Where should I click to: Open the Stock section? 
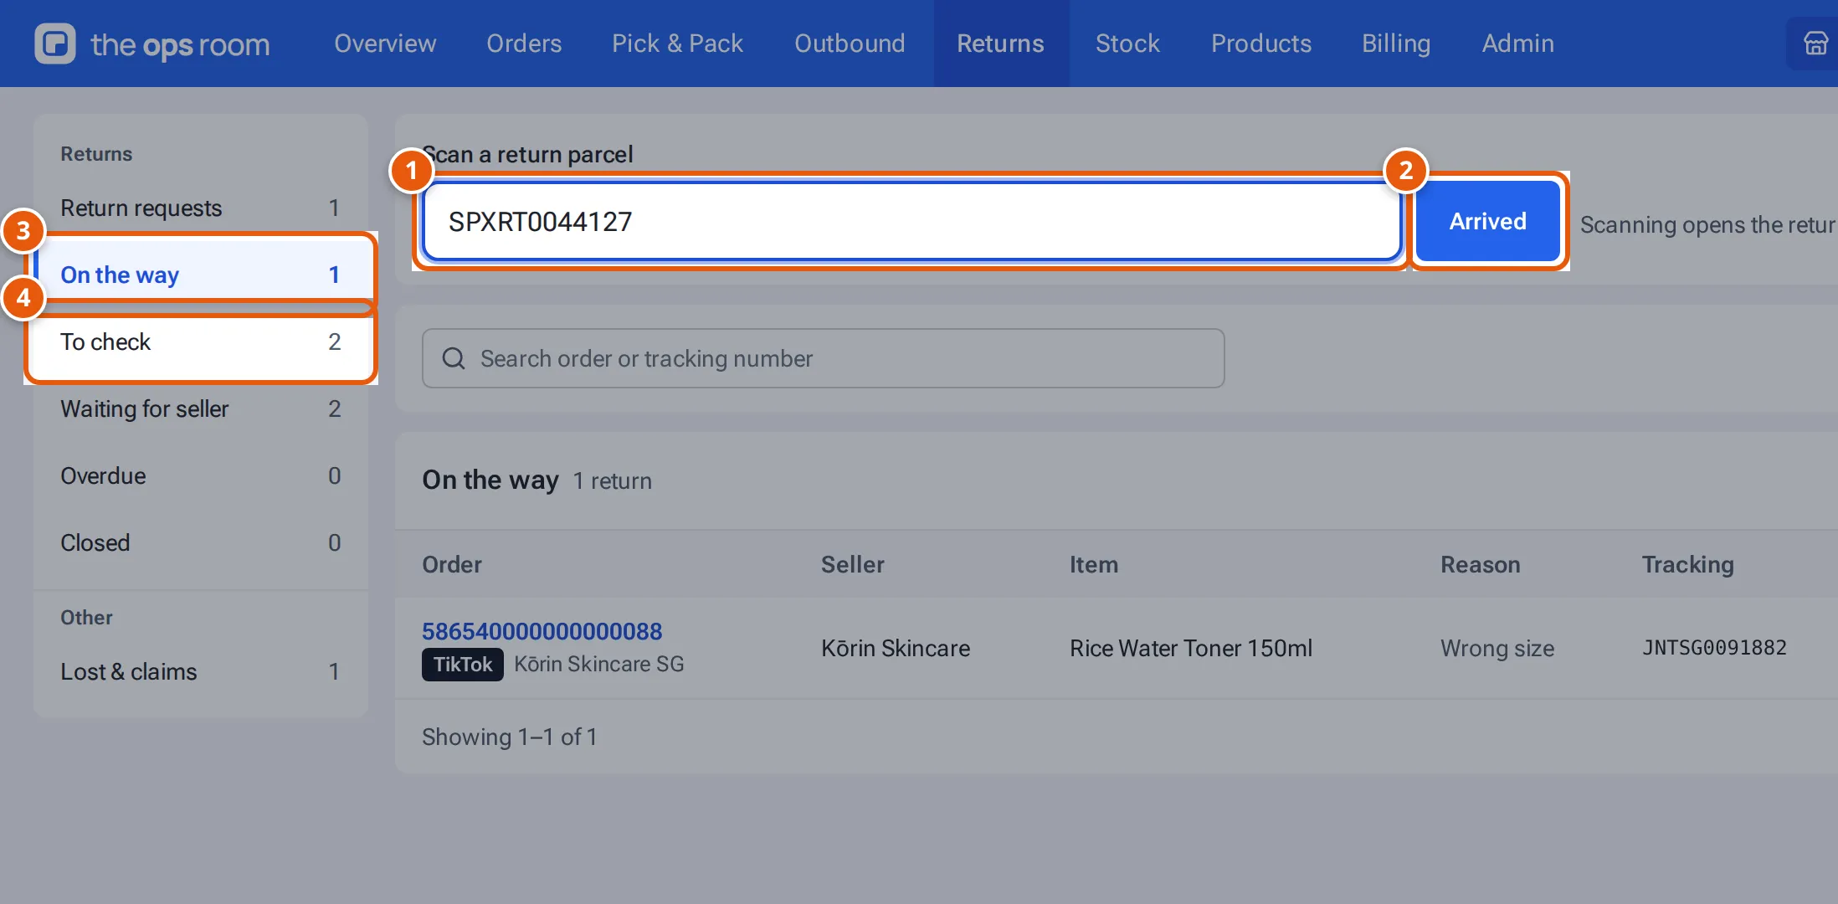(x=1127, y=44)
